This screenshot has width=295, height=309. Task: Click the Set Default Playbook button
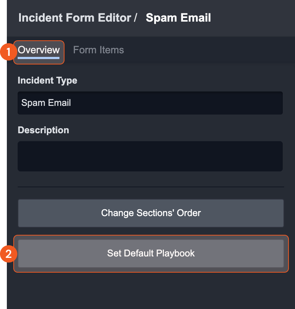click(151, 254)
